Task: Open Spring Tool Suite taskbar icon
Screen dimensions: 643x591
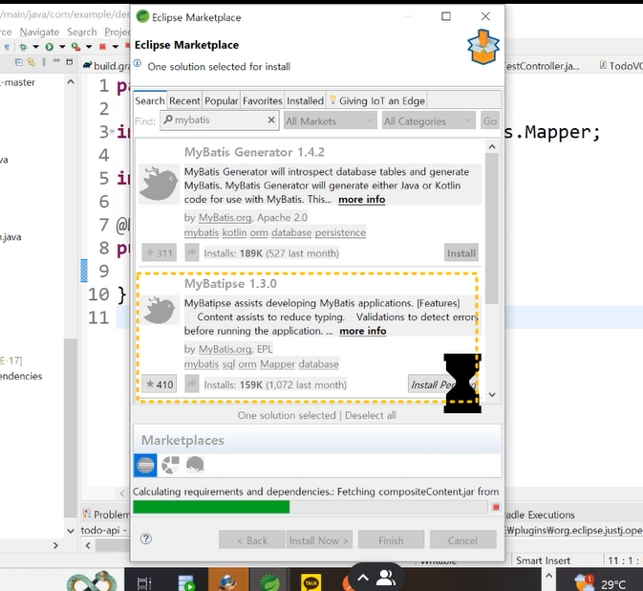Action: coord(269,580)
